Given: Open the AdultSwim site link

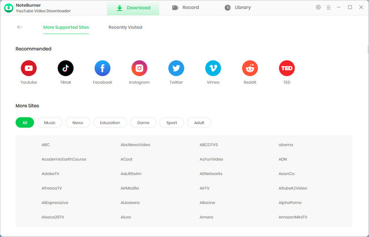Looking at the screenshot, I should [x=131, y=173].
